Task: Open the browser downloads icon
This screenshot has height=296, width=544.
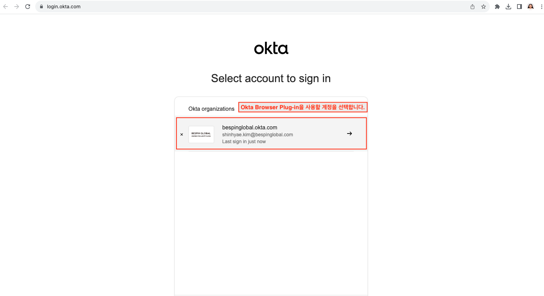Action: point(508,7)
